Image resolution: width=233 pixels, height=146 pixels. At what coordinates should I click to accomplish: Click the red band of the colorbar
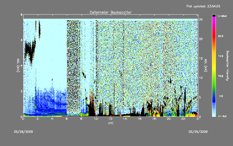[214, 36]
